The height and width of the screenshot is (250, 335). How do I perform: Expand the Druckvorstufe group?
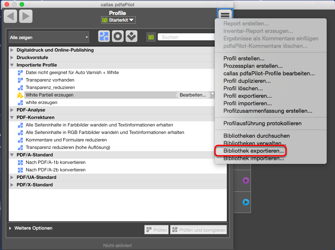tap(12, 57)
